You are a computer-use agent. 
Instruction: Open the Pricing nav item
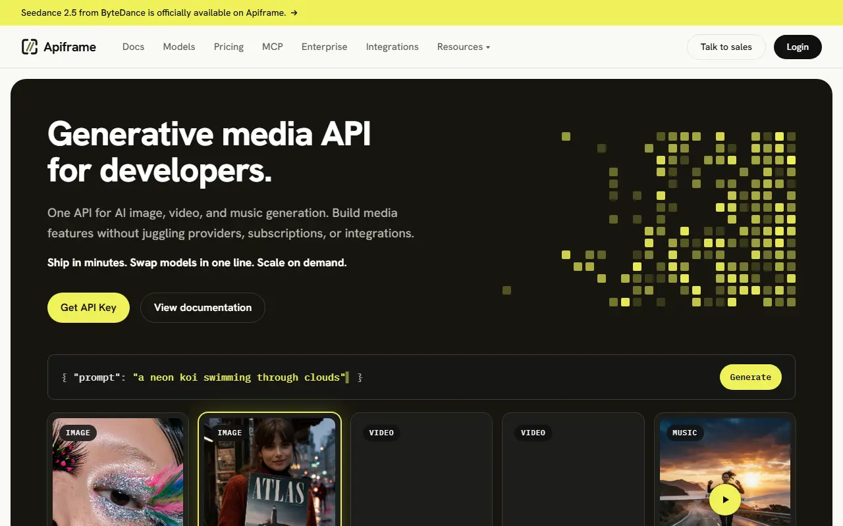pyautogui.click(x=229, y=47)
